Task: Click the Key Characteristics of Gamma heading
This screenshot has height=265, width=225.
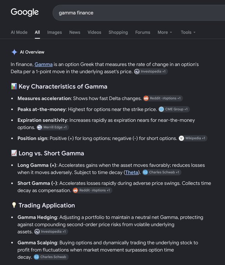Action: 63,87
